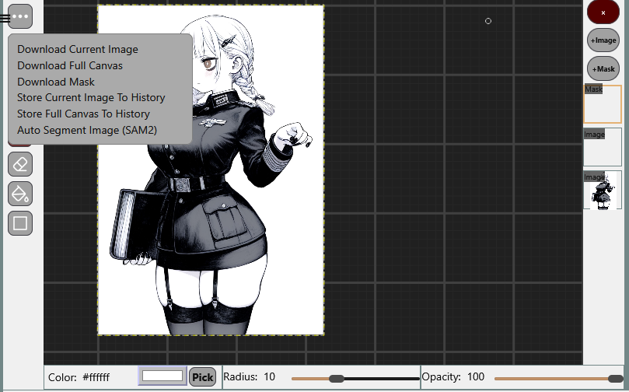Close the editor with red X button

[x=603, y=12]
